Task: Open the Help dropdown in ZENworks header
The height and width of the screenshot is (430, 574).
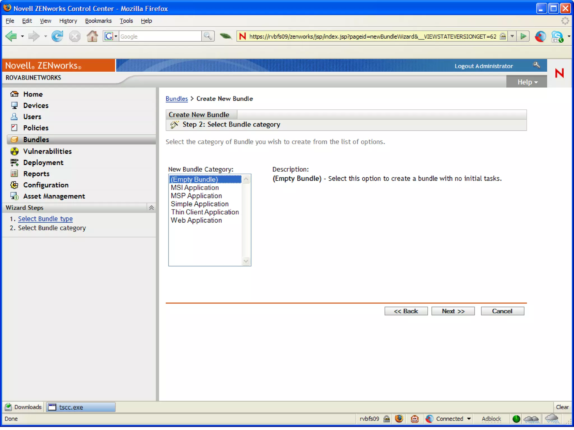Action: [x=527, y=82]
